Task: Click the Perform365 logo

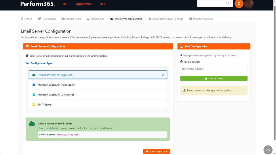Action: click(x=38, y=4)
